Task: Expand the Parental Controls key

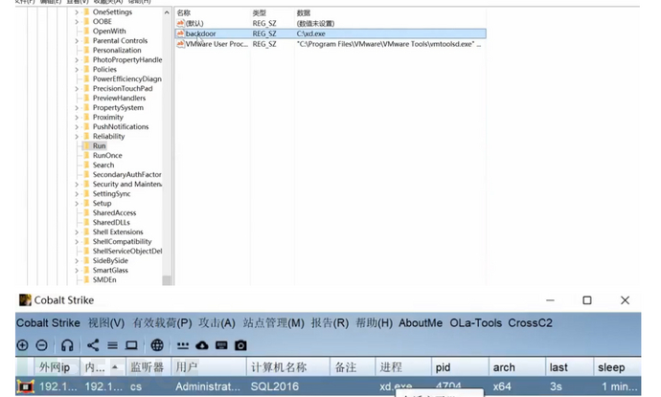Action: (77, 41)
